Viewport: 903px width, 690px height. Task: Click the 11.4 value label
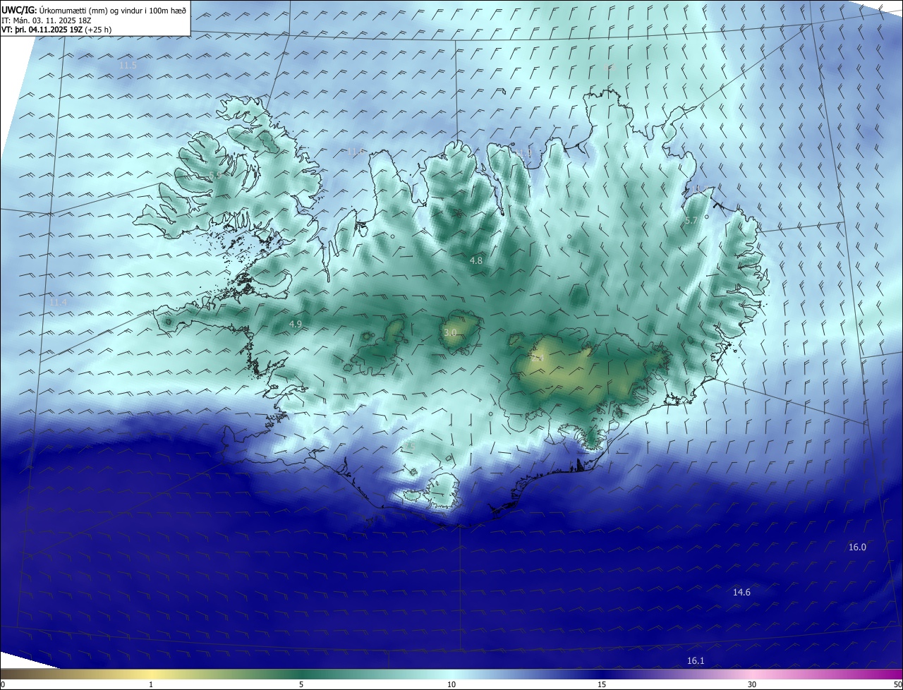tap(59, 302)
